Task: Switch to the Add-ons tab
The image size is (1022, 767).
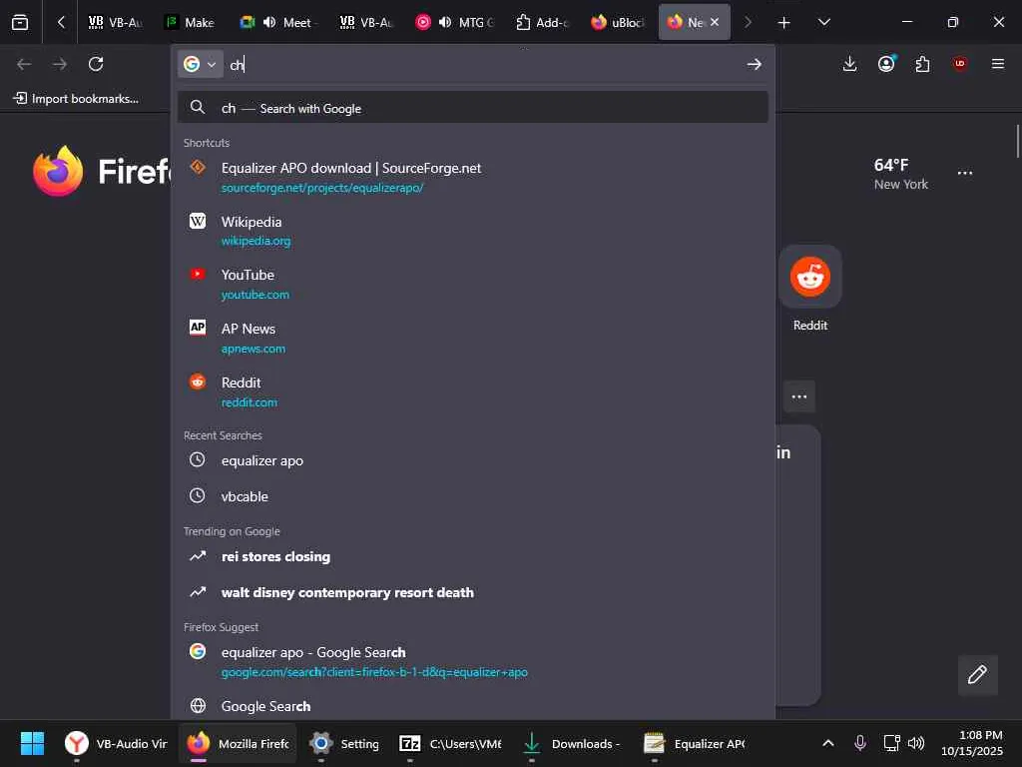Action: click(542, 22)
